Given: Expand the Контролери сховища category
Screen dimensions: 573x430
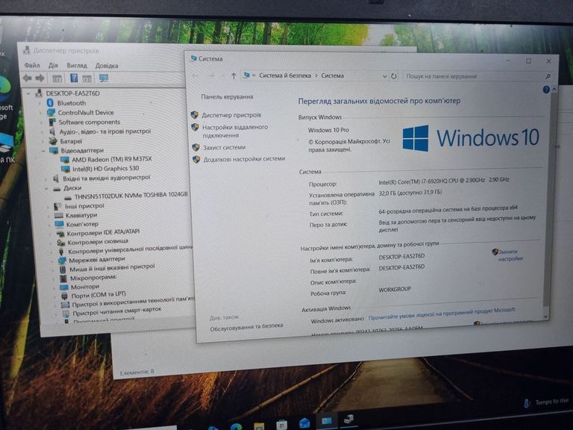Looking at the screenshot, I should (x=51, y=243).
